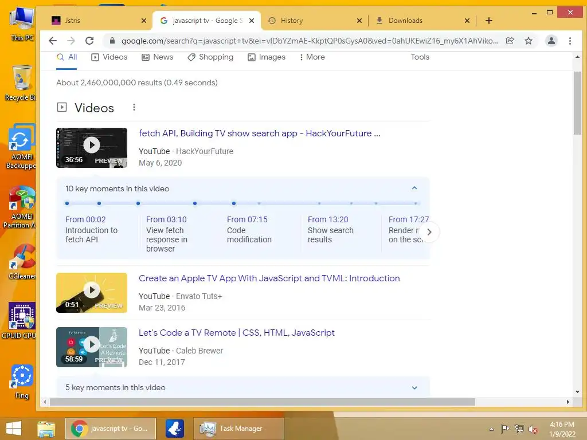587x440 pixels.
Task: Switch to Task Manager in taskbar
Action: (238, 429)
